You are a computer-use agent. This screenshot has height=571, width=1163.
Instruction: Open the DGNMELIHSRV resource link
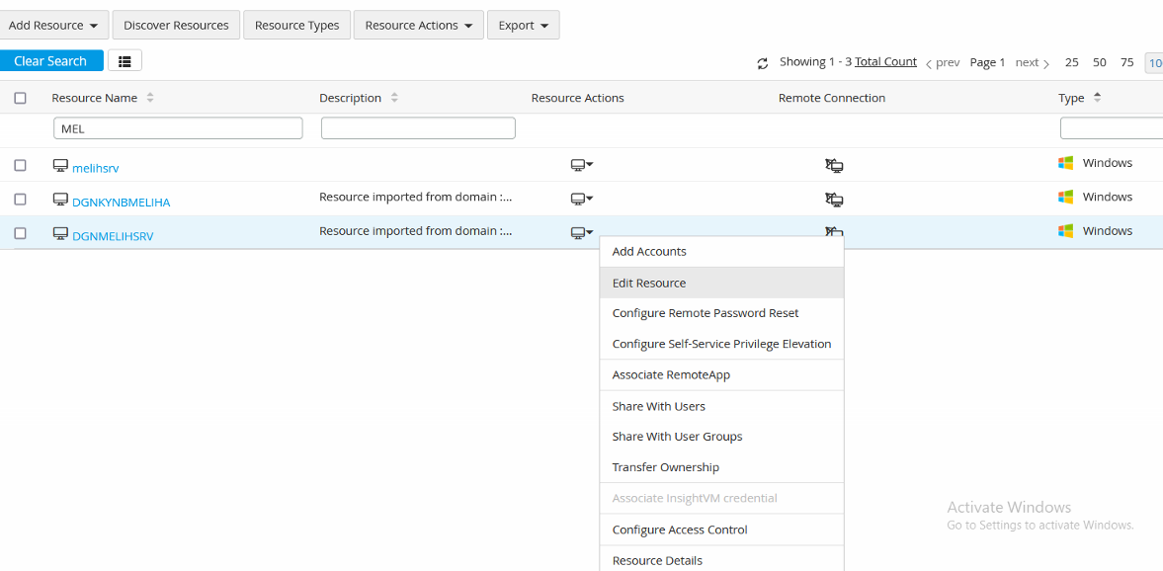pyautogui.click(x=113, y=236)
